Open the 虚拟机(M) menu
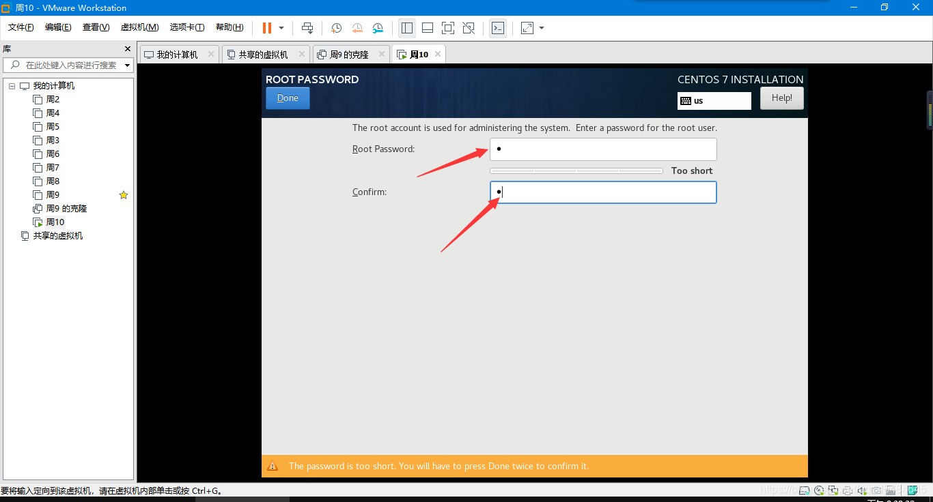 point(139,27)
